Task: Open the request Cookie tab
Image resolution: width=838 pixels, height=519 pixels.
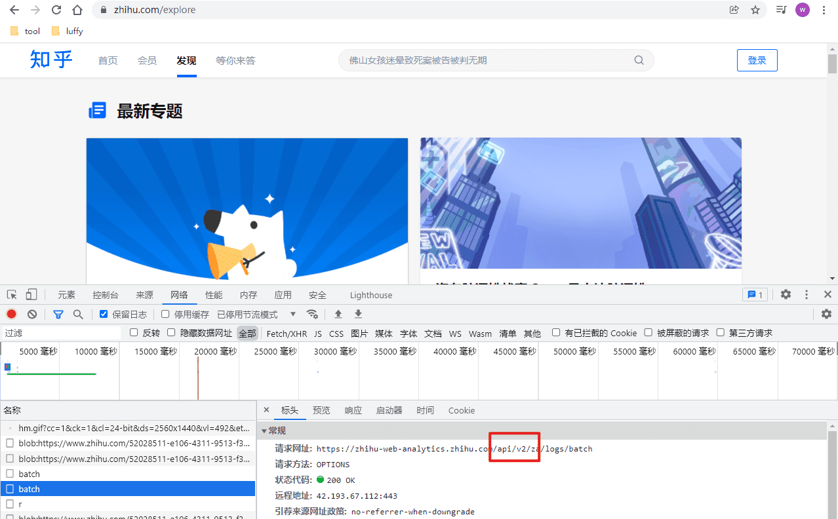Action: click(x=462, y=410)
